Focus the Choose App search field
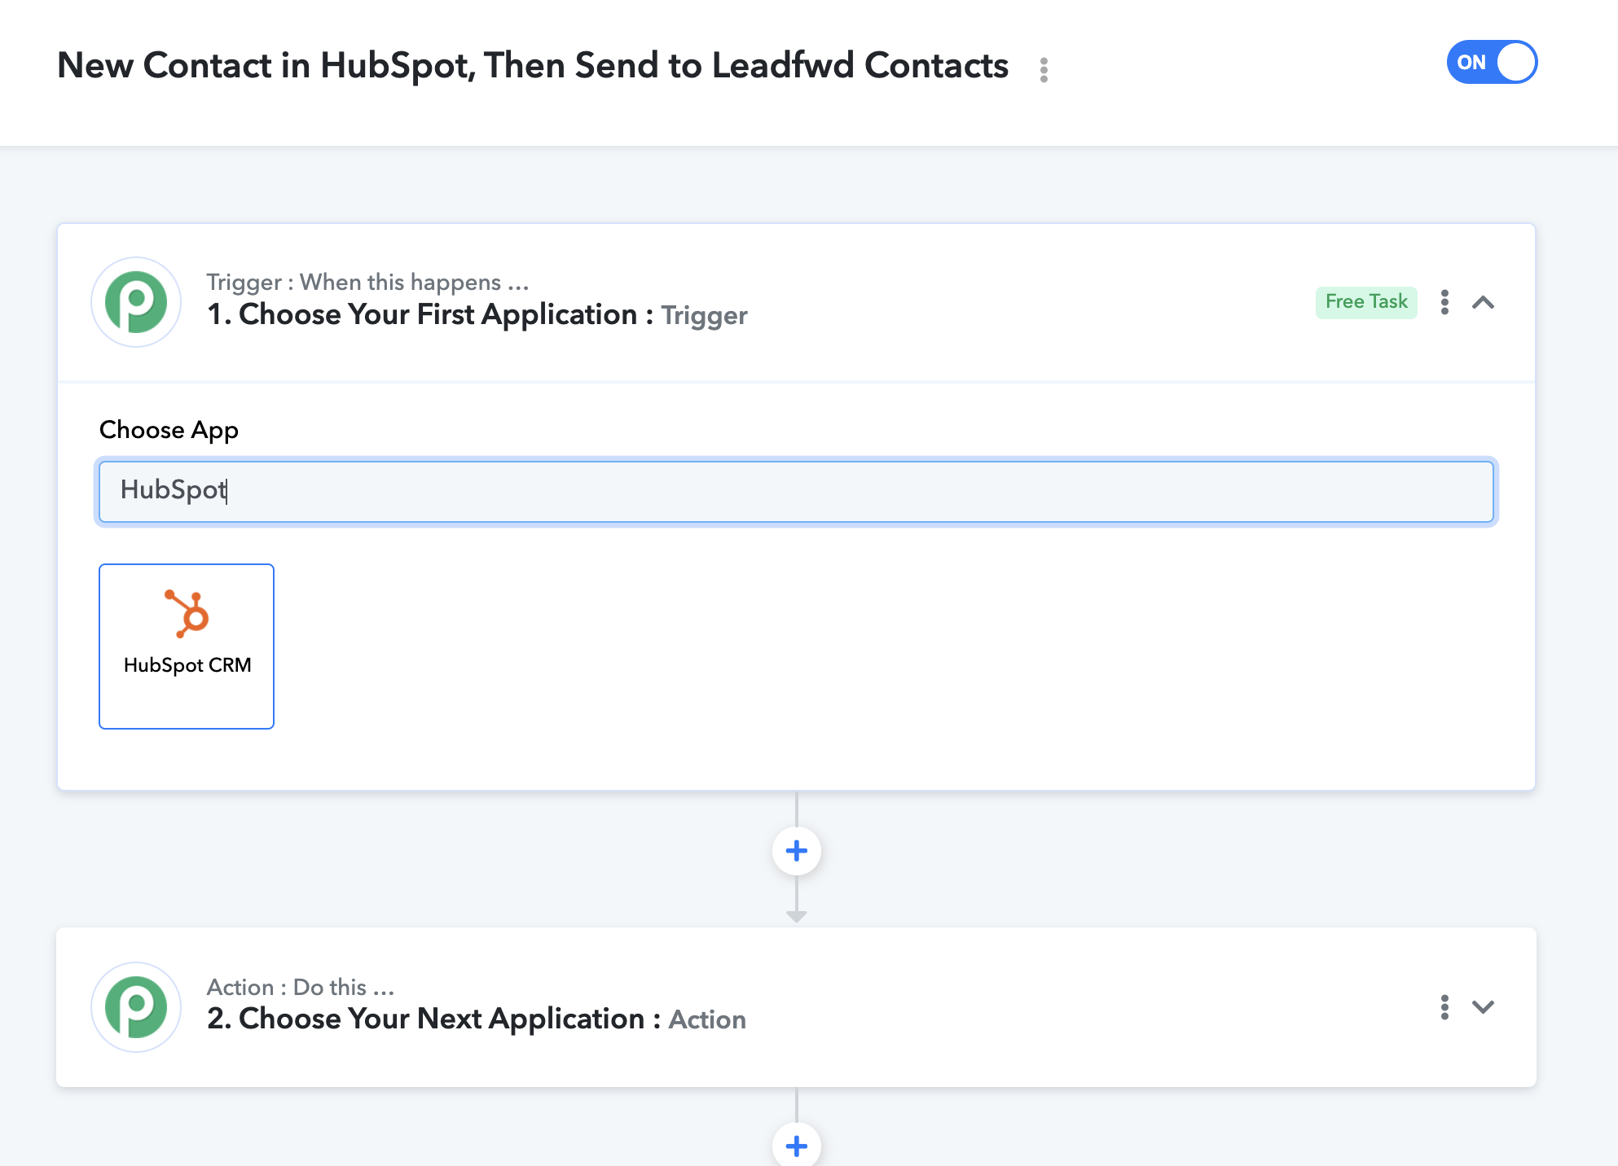 (796, 492)
